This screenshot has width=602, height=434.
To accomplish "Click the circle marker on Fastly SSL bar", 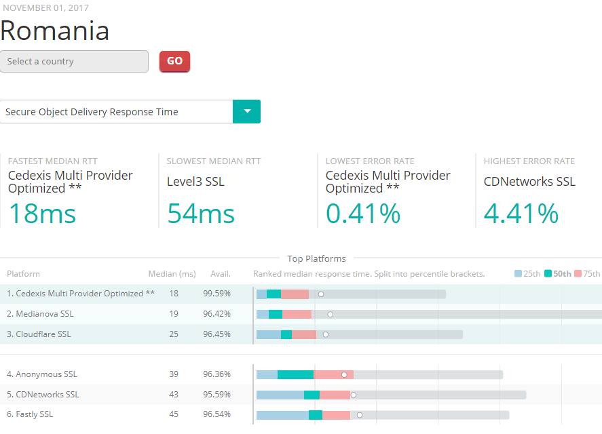I will click(360, 415).
